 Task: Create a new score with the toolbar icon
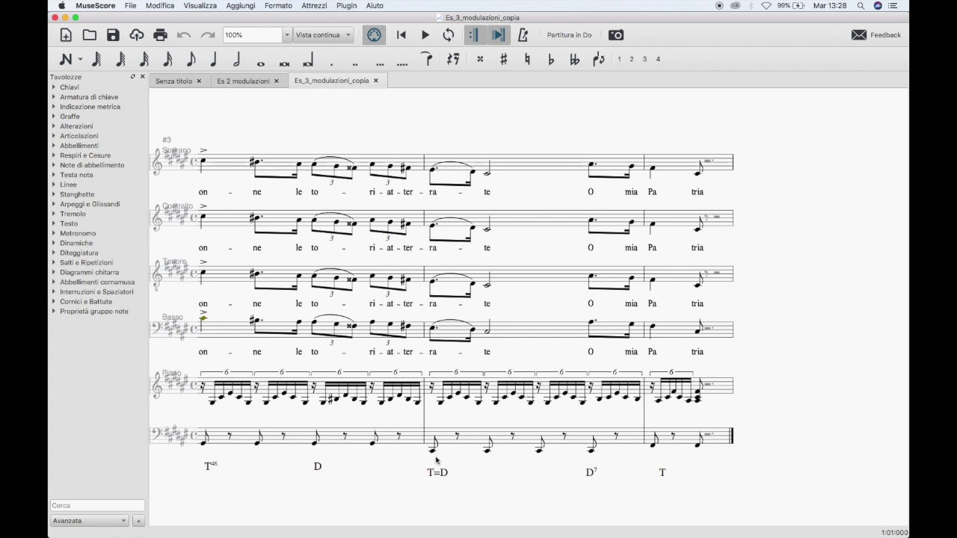[x=66, y=35]
